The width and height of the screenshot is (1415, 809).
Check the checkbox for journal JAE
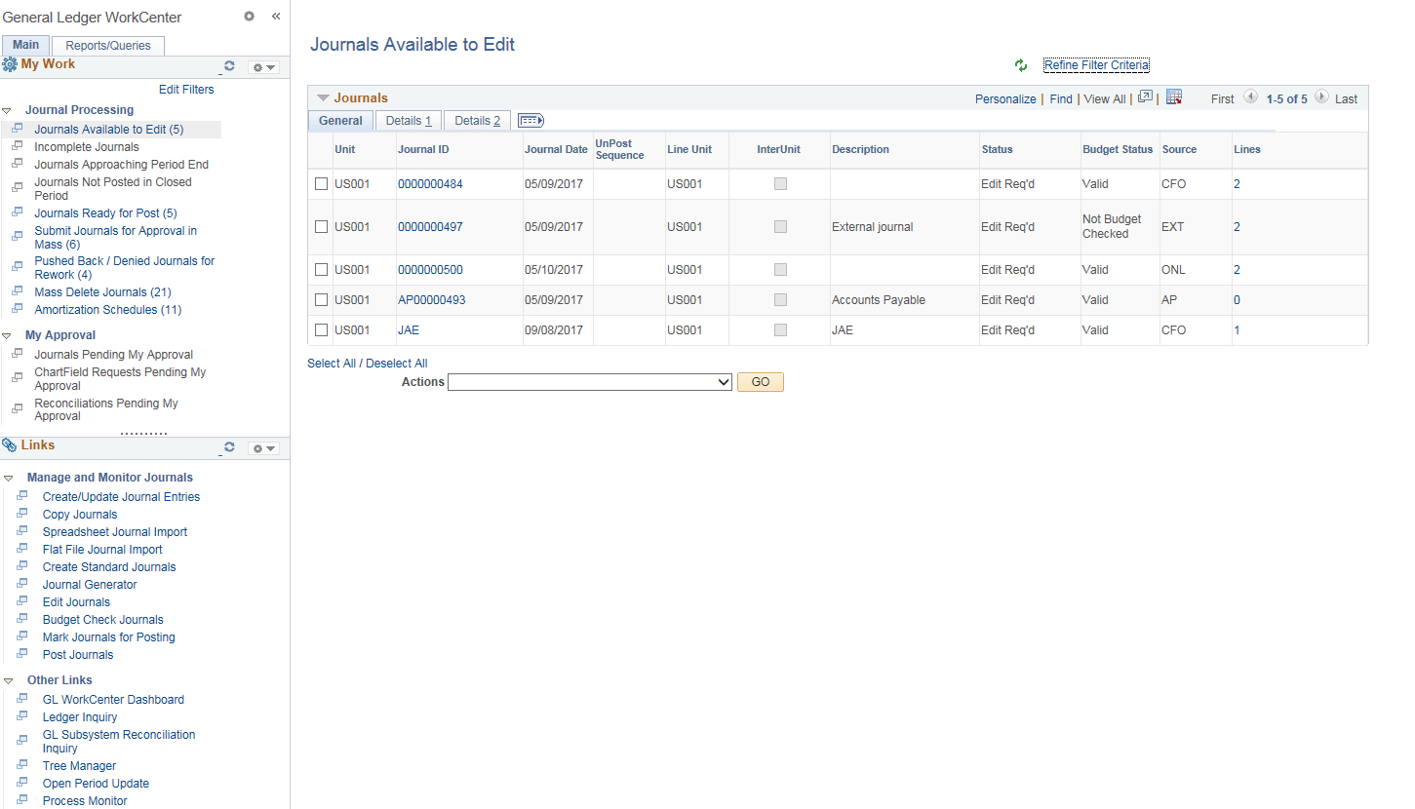[321, 329]
